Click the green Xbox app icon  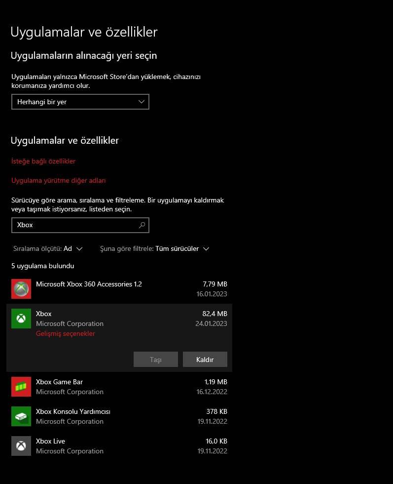point(21,319)
